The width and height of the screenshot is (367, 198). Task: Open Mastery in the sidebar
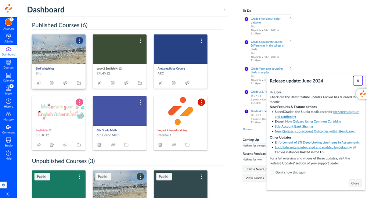tap(8, 116)
